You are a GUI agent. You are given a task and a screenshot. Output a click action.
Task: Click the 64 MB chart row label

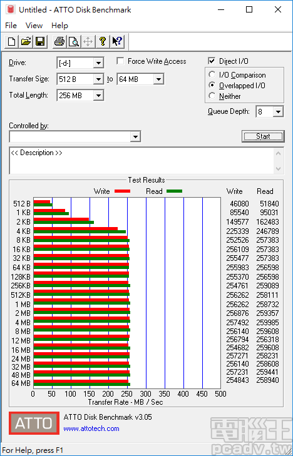(21, 383)
